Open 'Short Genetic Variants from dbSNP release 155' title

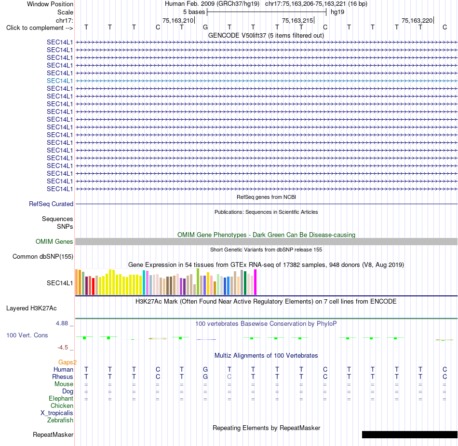pyautogui.click(x=266, y=250)
